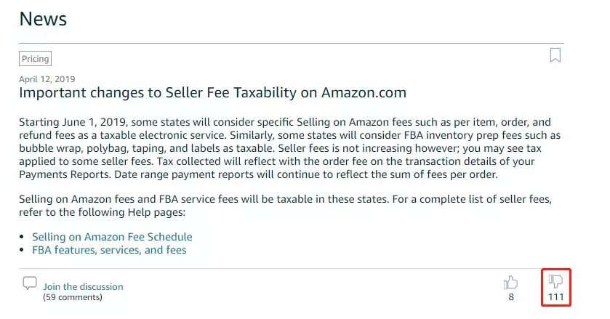Click the News section heading
610x319 pixels.
click(43, 19)
